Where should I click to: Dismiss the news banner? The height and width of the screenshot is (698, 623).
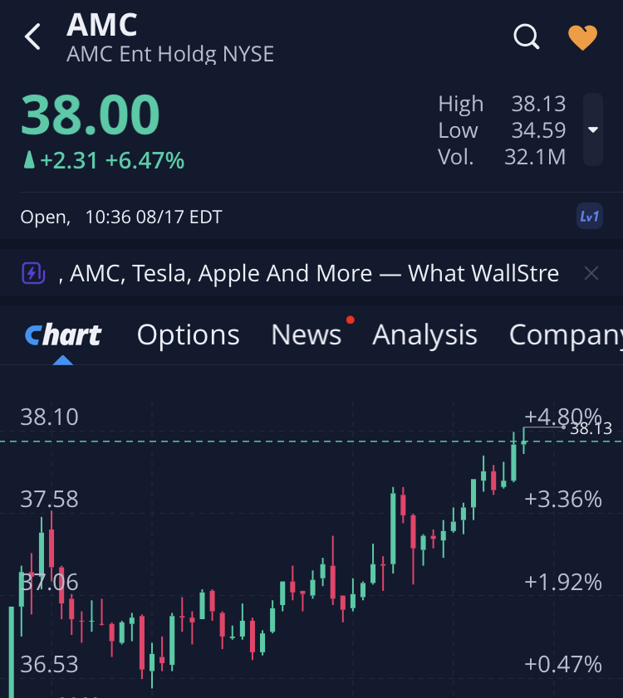[x=591, y=273]
